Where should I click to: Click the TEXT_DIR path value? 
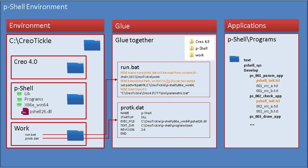pos(167,125)
